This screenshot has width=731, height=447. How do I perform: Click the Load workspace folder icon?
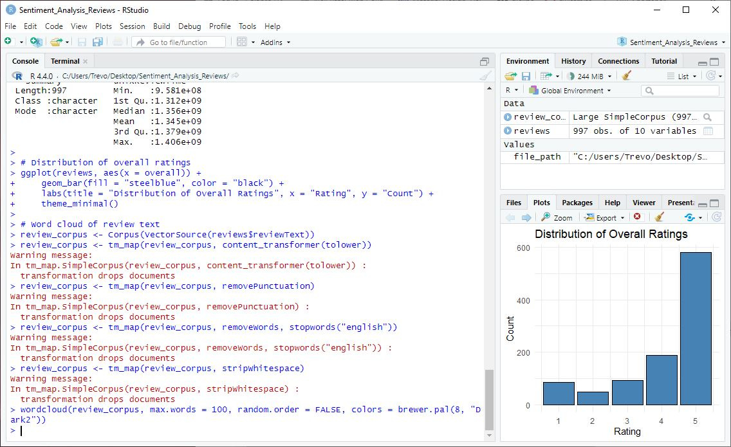click(510, 76)
